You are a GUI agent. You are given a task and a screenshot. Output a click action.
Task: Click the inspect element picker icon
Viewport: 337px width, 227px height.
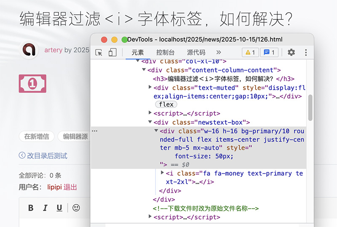tap(99, 53)
